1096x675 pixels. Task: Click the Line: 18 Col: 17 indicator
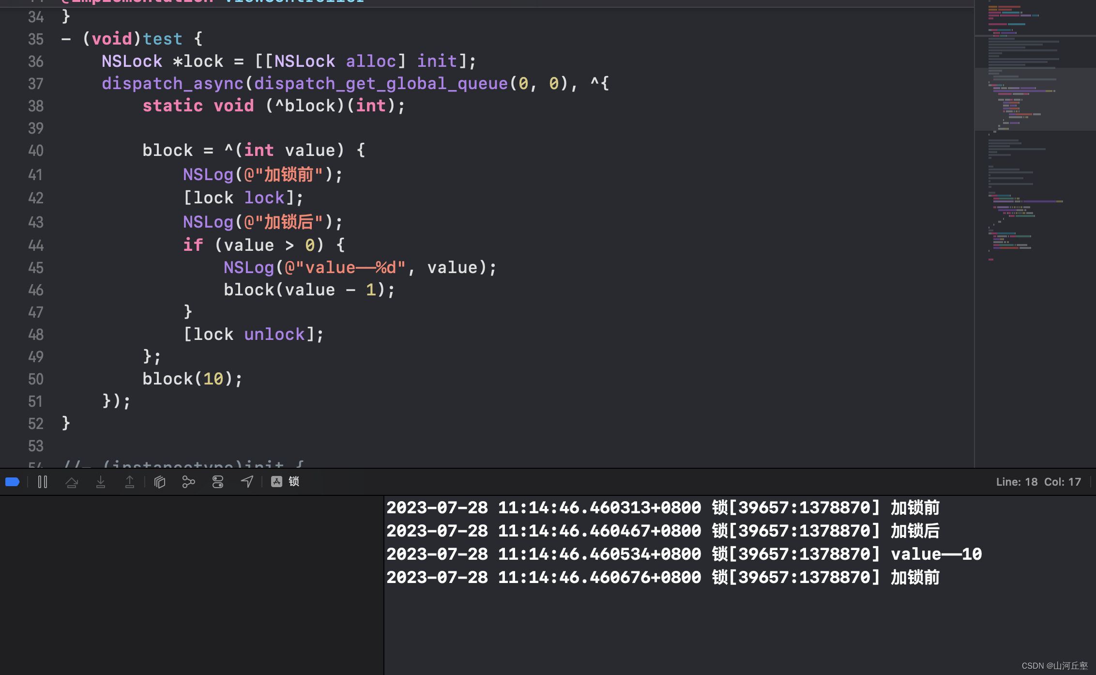click(x=1038, y=482)
